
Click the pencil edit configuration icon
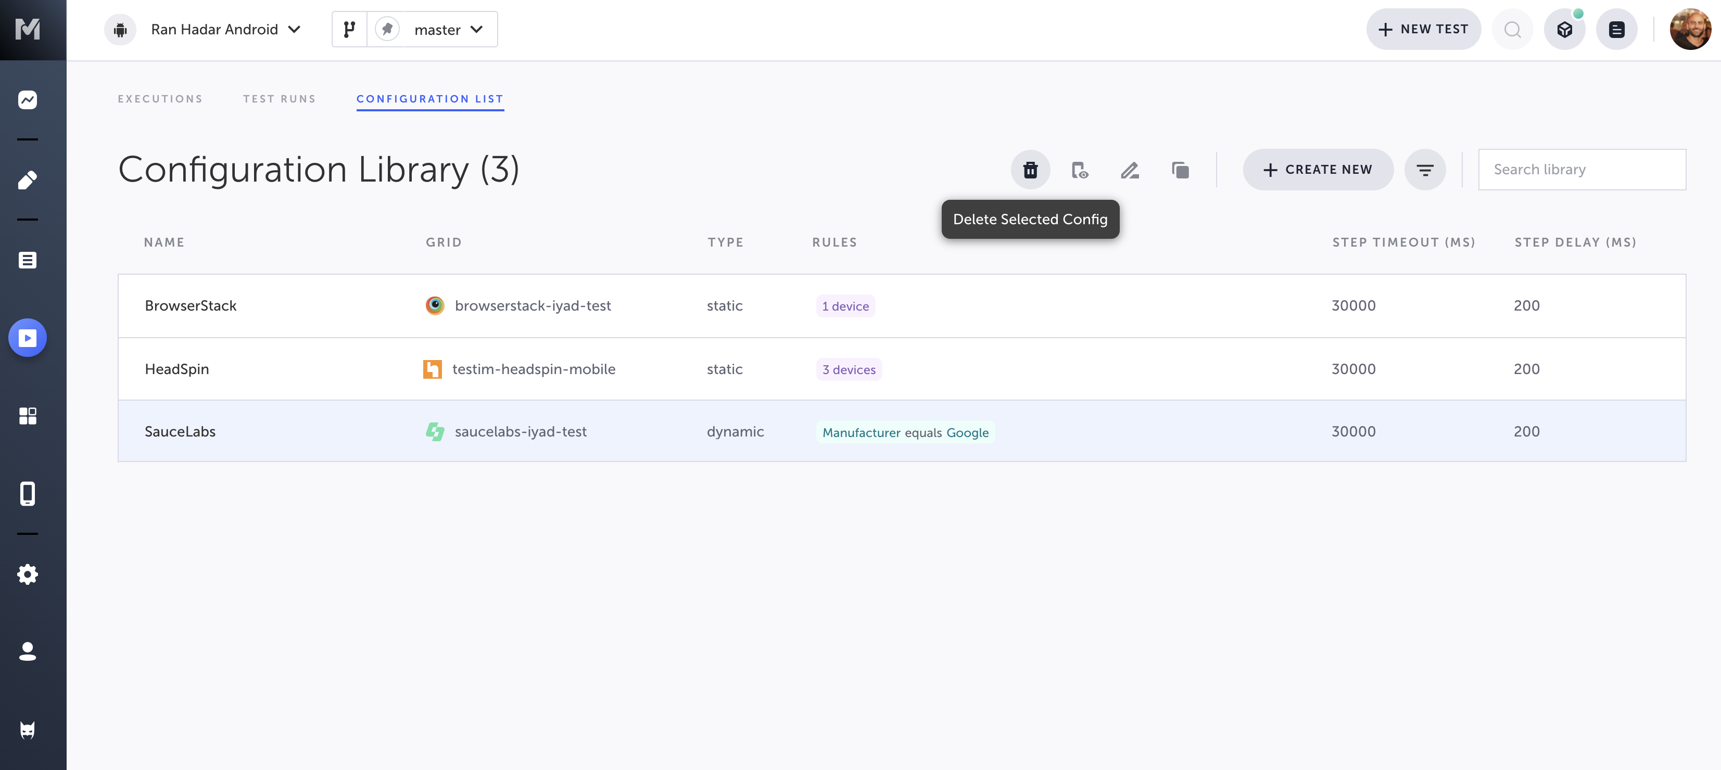click(1130, 170)
